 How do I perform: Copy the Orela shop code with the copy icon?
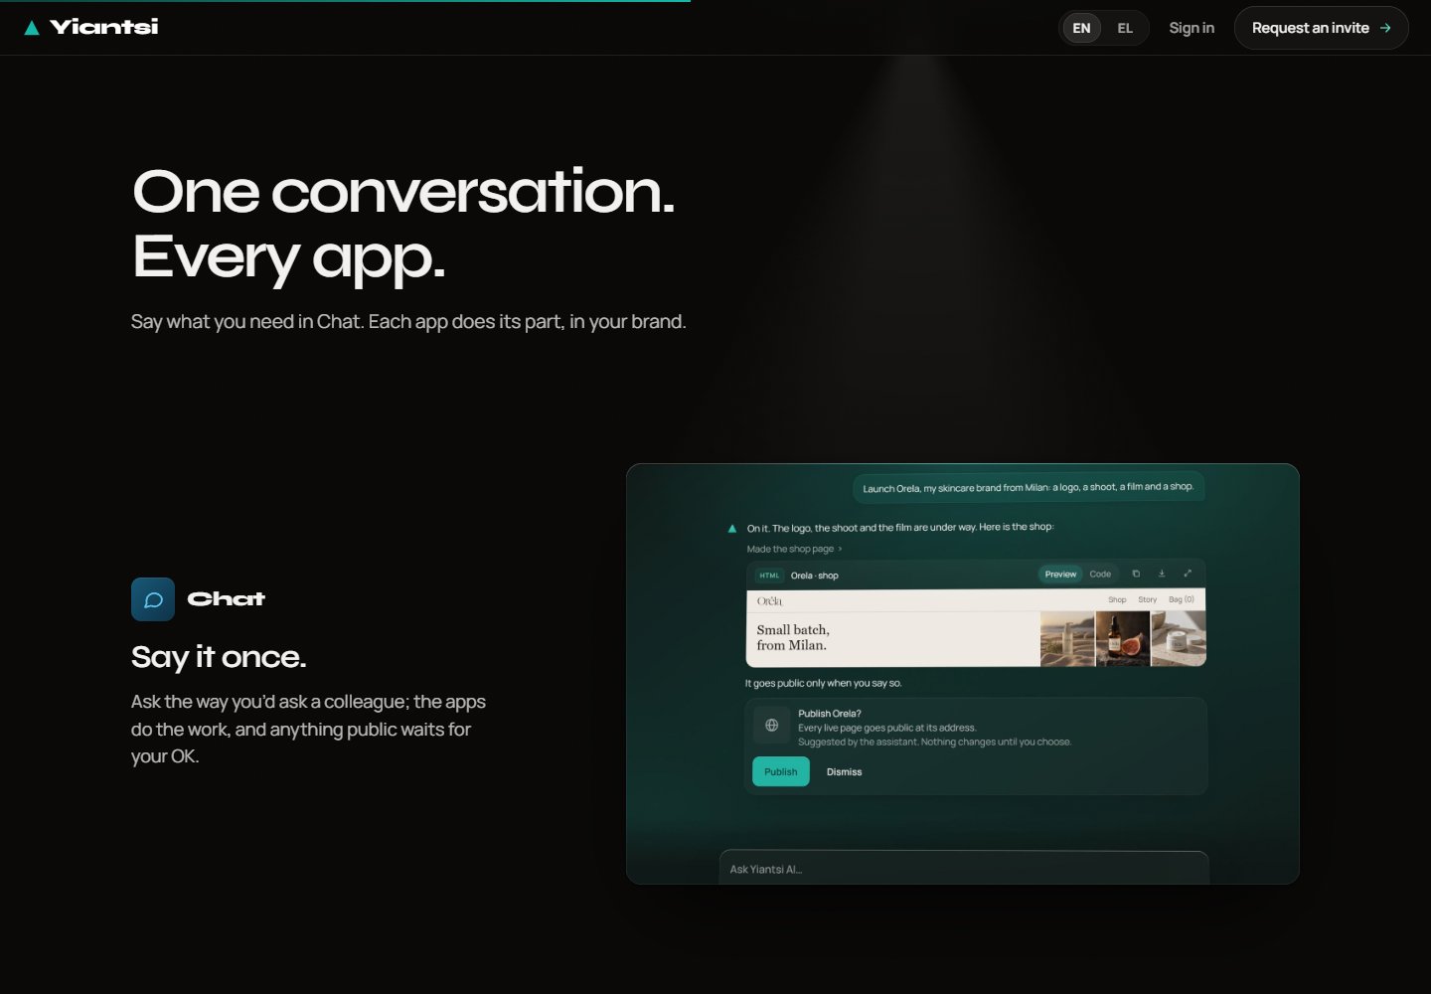click(x=1136, y=574)
